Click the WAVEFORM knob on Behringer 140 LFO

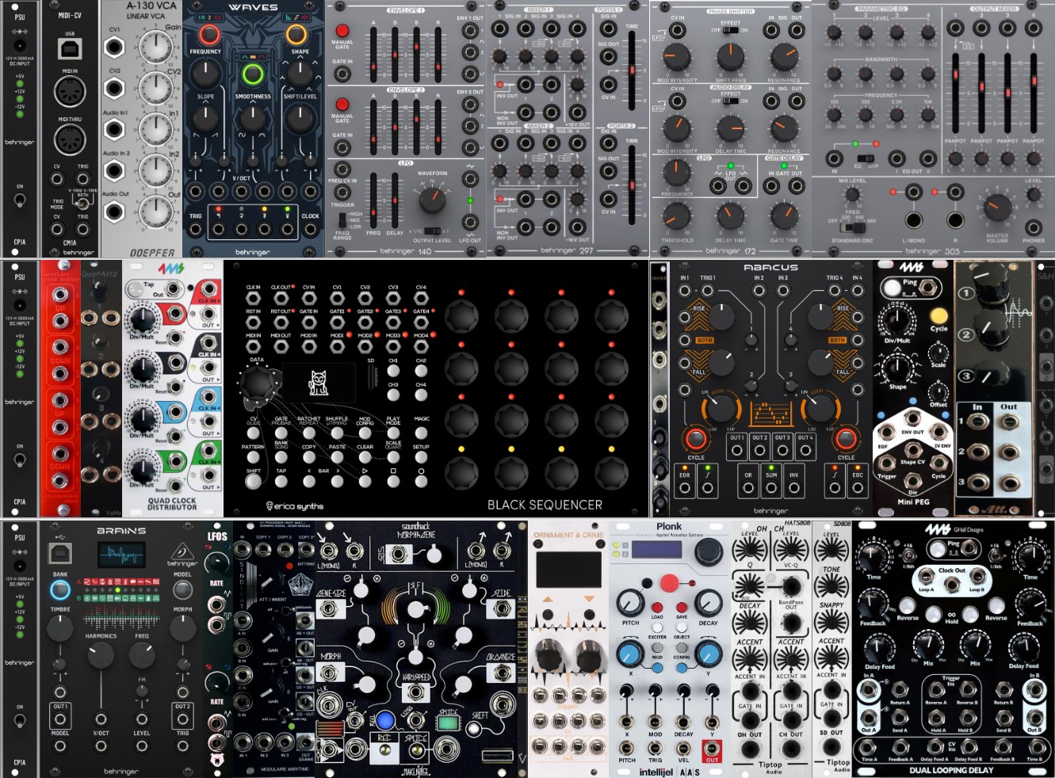[433, 200]
